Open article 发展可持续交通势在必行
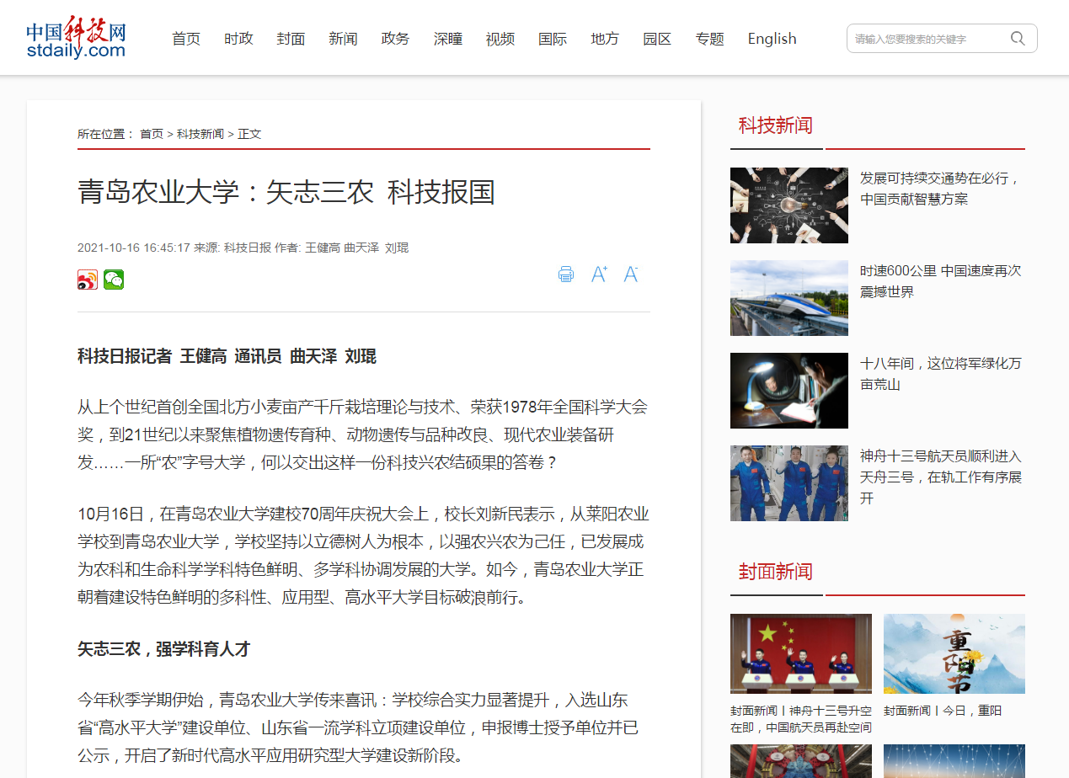Viewport: 1069px width, 778px height. pyautogui.click(x=940, y=189)
